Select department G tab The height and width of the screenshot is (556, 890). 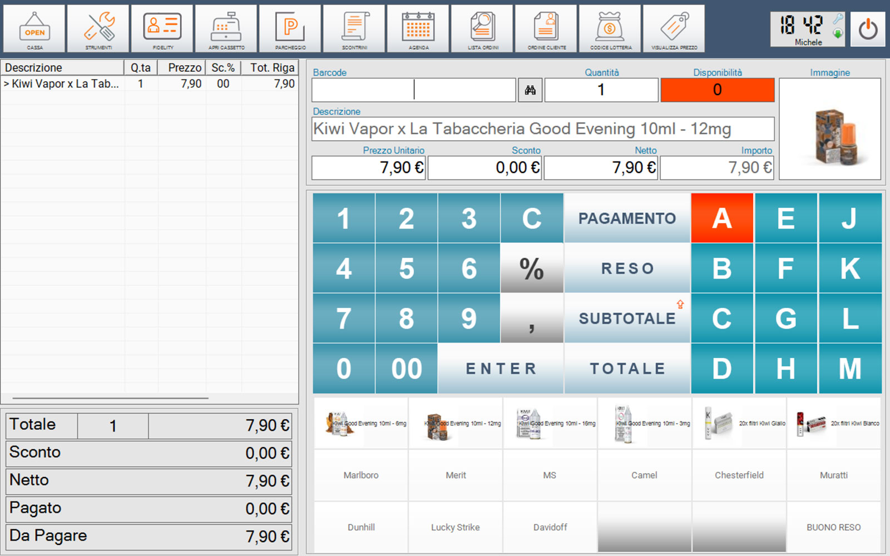tap(786, 318)
